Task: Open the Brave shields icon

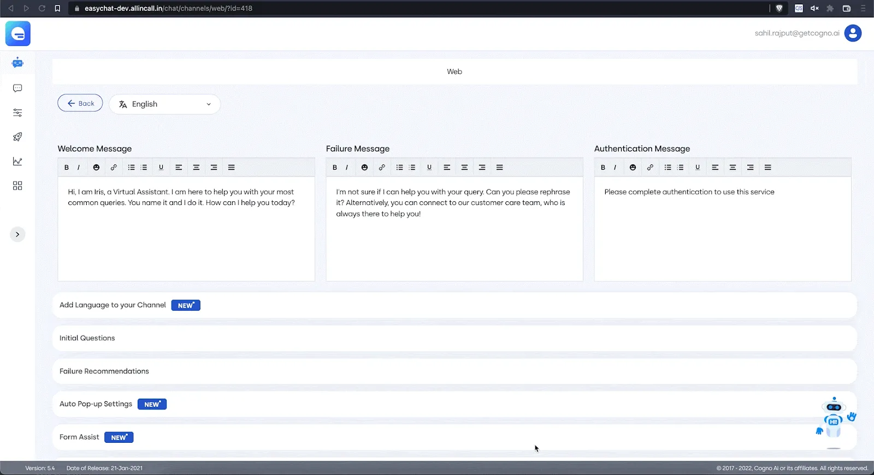Action: [x=779, y=8]
